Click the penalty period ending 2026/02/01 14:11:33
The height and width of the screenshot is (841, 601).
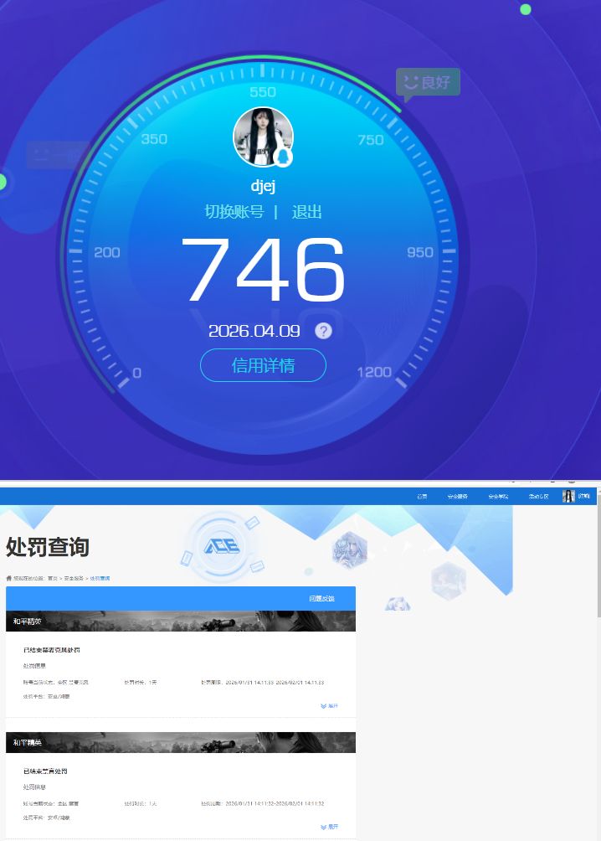[262, 682]
